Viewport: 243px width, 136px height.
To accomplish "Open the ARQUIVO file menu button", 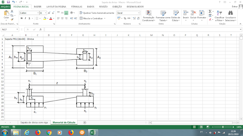I will point(5,6).
